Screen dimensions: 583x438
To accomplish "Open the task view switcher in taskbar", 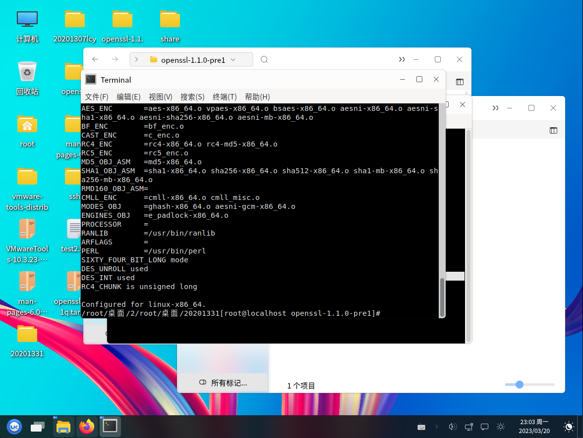I will click(x=38, y=426).
